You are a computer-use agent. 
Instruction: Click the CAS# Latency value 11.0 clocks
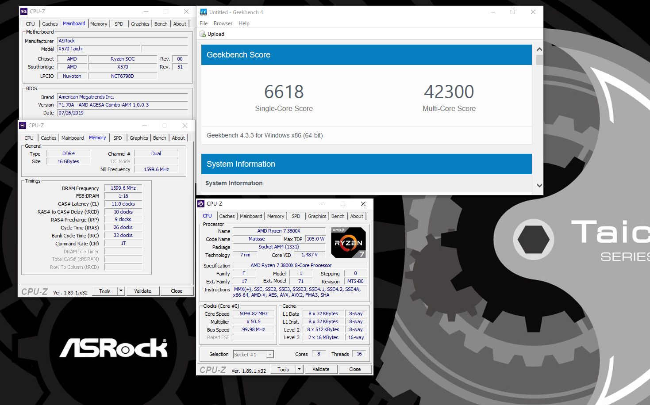click(123, 204)
